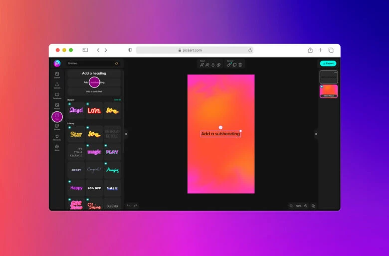The height and width of the screenshot is (256, 389).
Task: Choose the LOVE text style preset
Action: (94, 110)
